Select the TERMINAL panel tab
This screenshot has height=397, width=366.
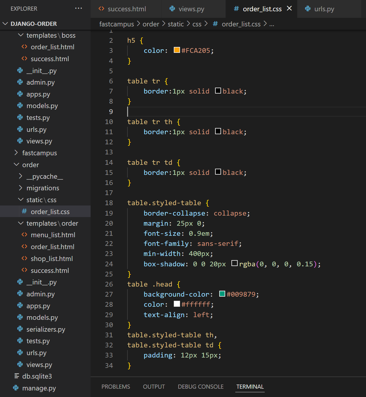click(250, 387)
